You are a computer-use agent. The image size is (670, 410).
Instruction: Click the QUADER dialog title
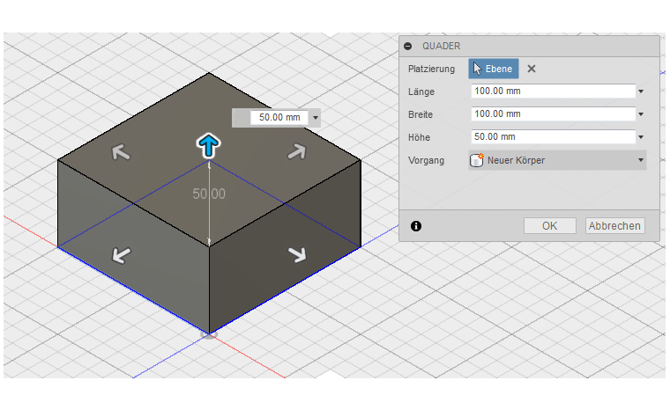[441, 46]
